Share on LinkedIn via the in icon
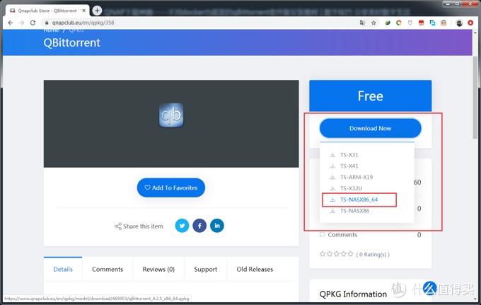Image resolution: width=481 pixels, height=305 pixels. 217,226
